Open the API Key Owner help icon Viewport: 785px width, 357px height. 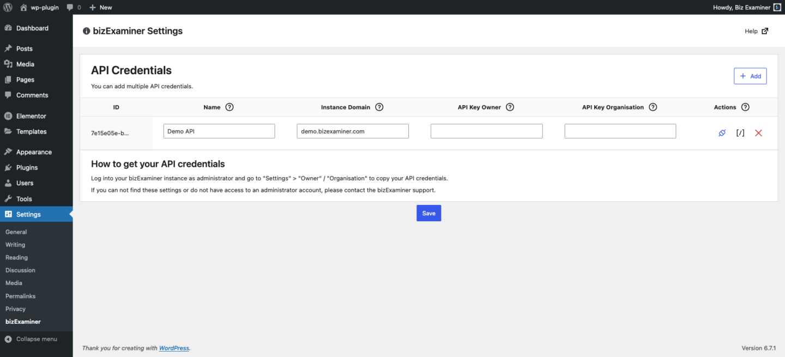510,107
